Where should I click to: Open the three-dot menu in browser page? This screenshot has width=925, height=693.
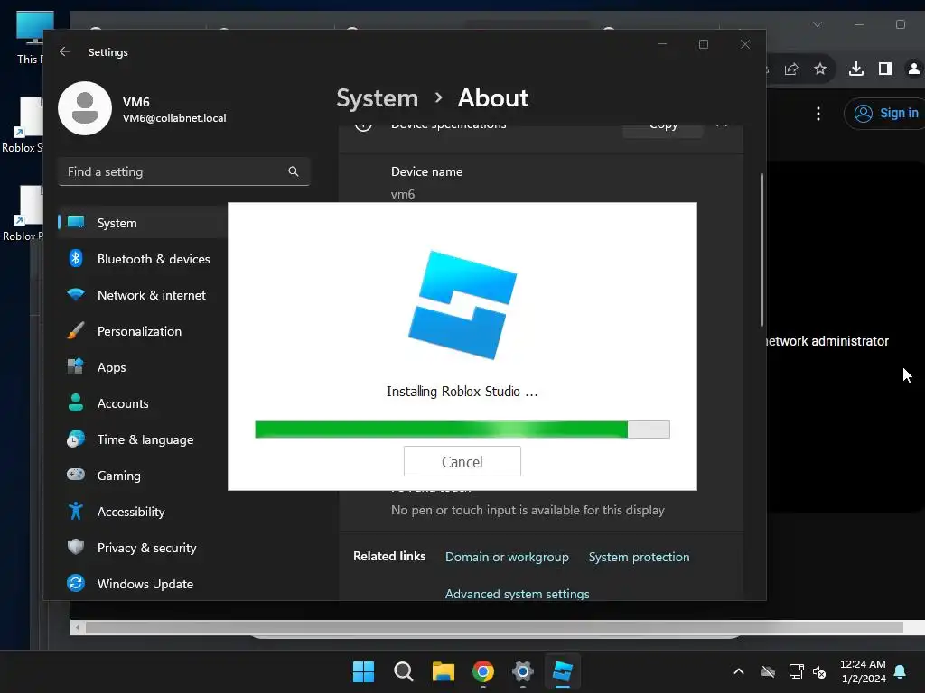[818, 114]
